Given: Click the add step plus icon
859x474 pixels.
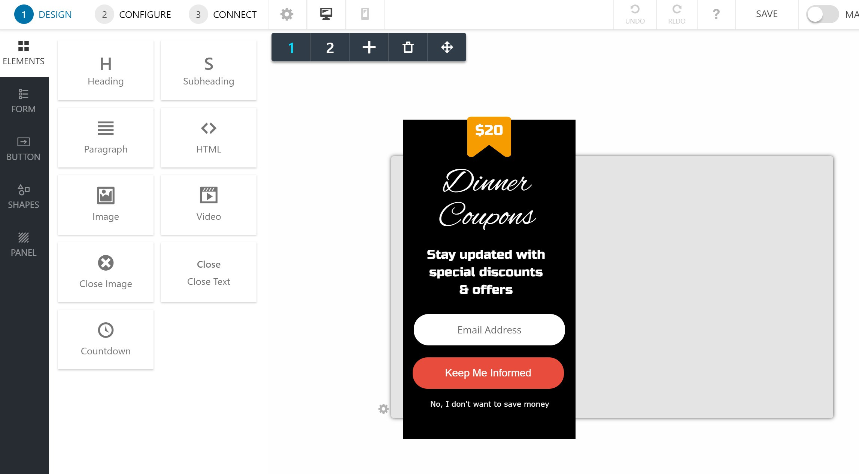Looking at the screenshot, I should 369,47.
